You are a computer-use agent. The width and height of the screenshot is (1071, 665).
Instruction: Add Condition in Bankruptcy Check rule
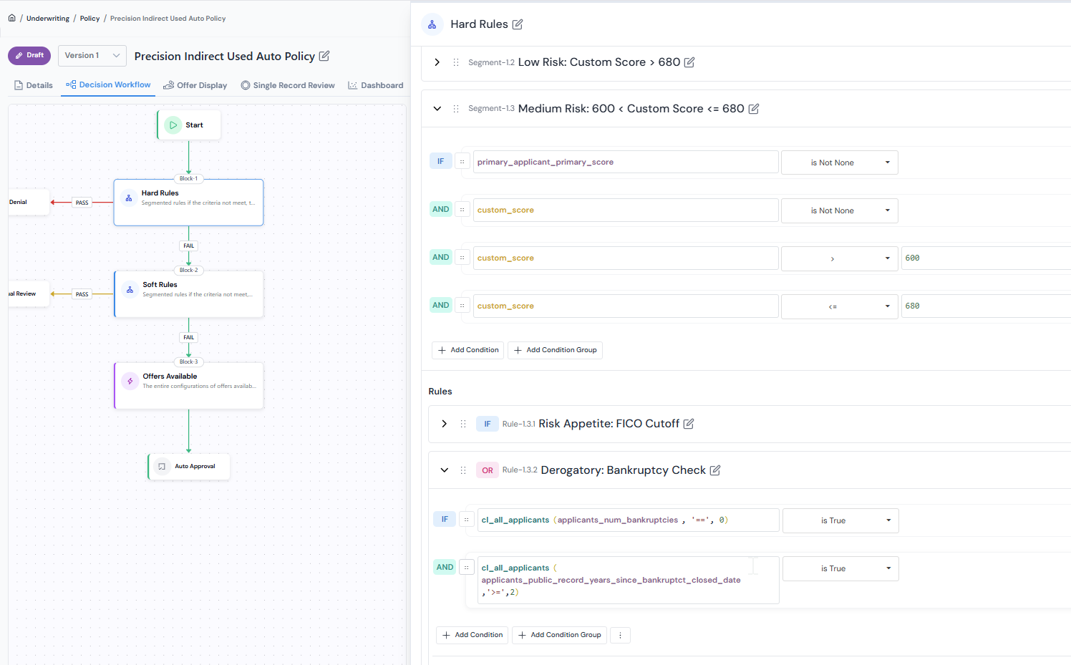pos(472,635)
